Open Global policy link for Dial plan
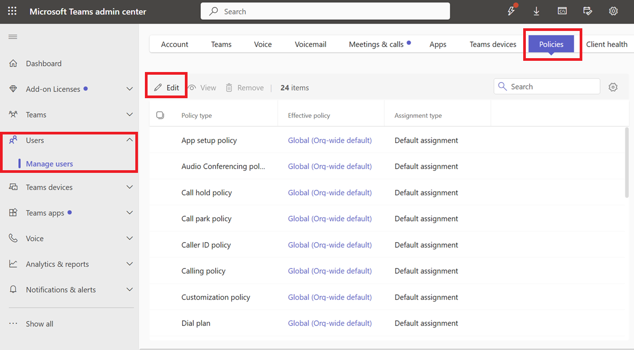The height and width of the screenshot is (350, 634). pyautogui.click(x=330, y=323)
